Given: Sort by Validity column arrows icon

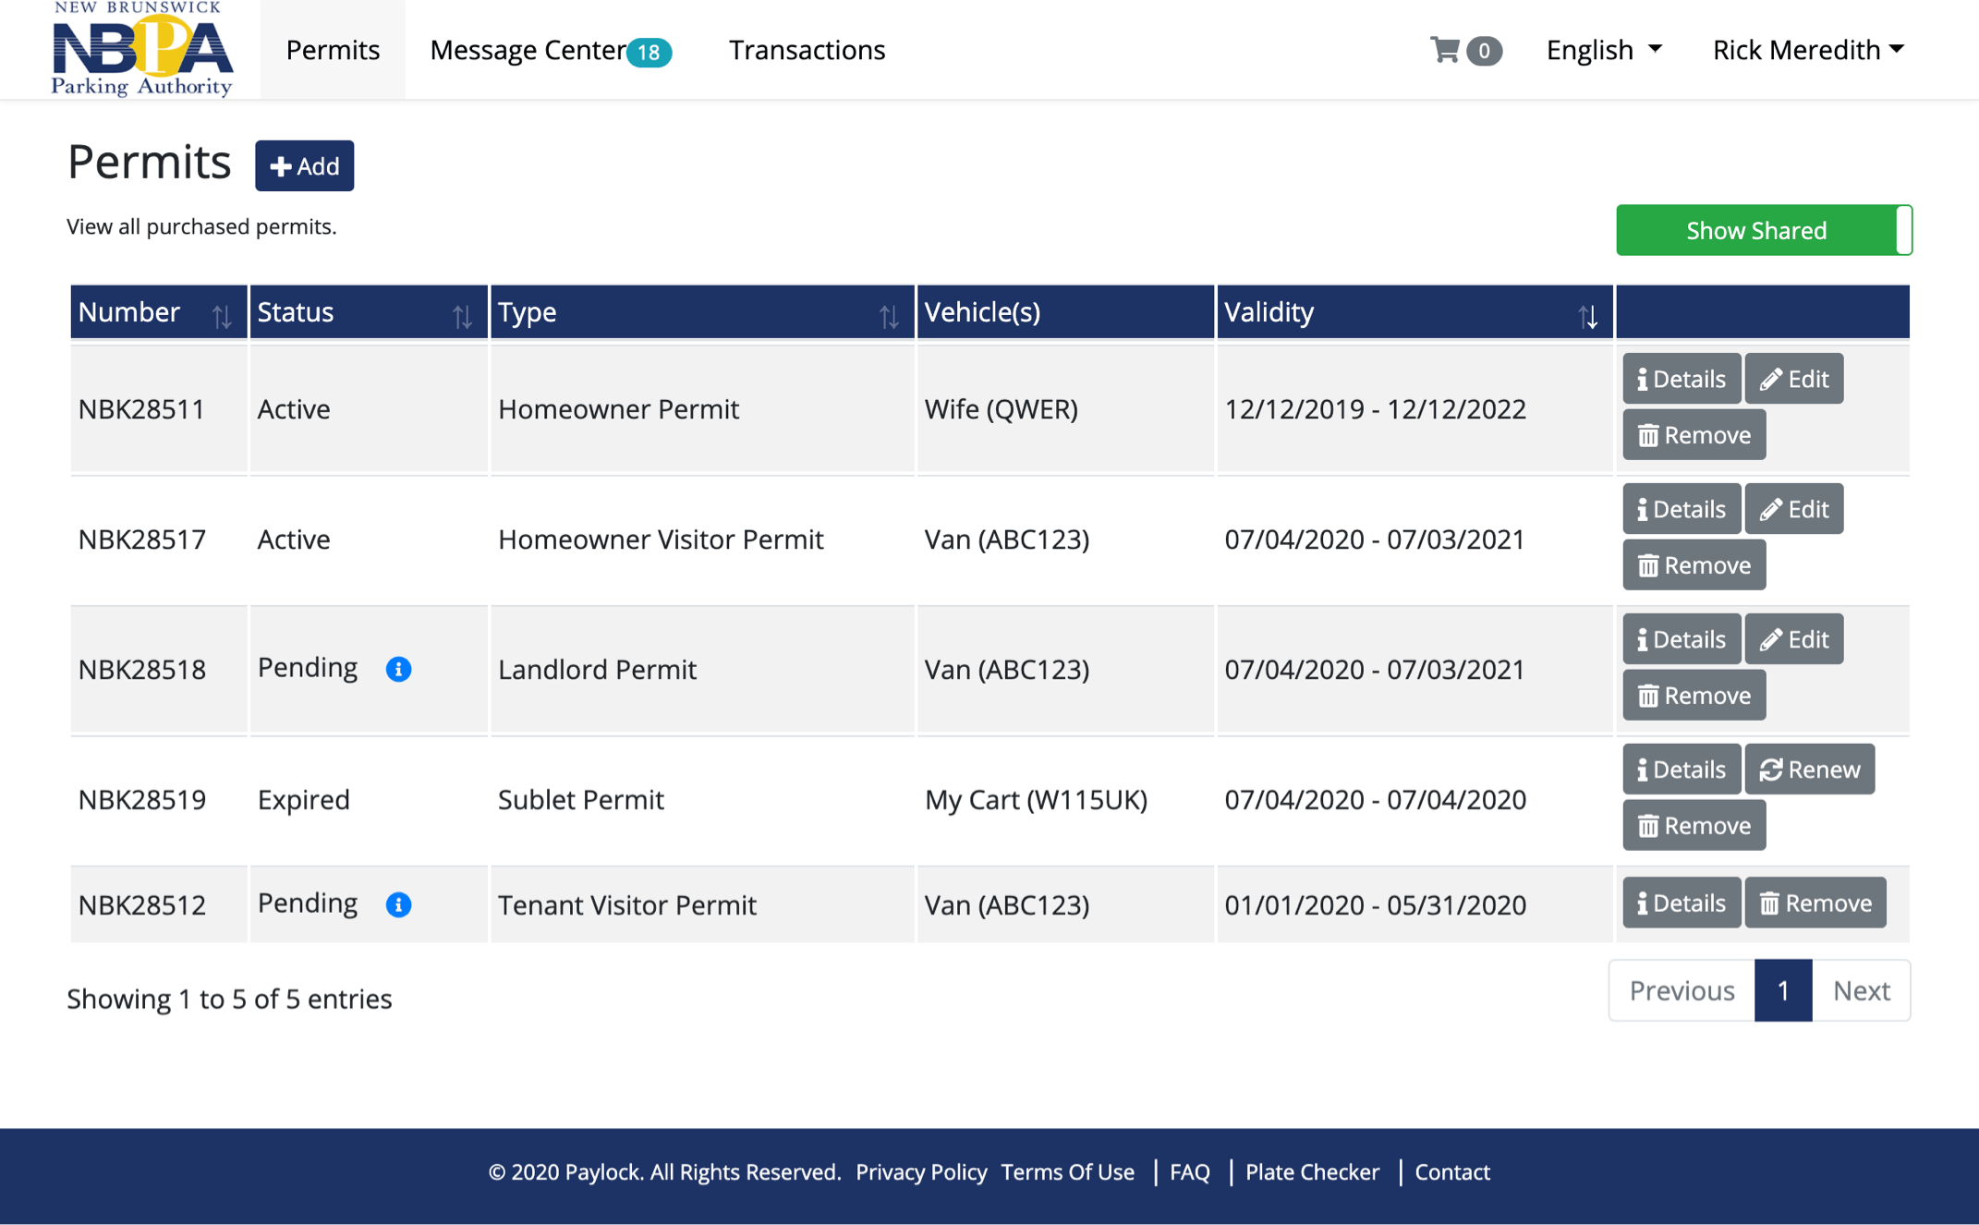Looking at the screenshot, I should click(1587, 317).
